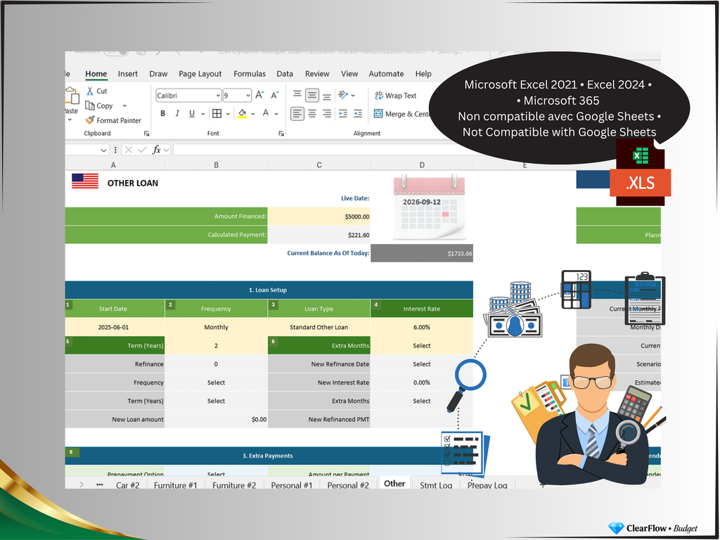Open the Page Layout ribbon tab
720x540 pixels.
pos(200,74)
